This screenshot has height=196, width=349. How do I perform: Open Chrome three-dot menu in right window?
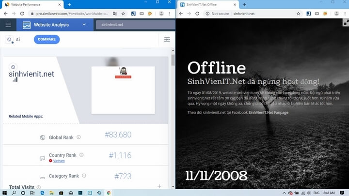(x=345, y=14)
